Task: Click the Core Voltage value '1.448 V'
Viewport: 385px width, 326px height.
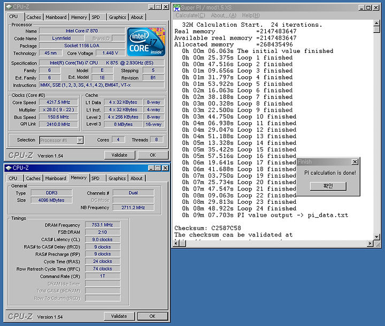Action: point(110,53)
